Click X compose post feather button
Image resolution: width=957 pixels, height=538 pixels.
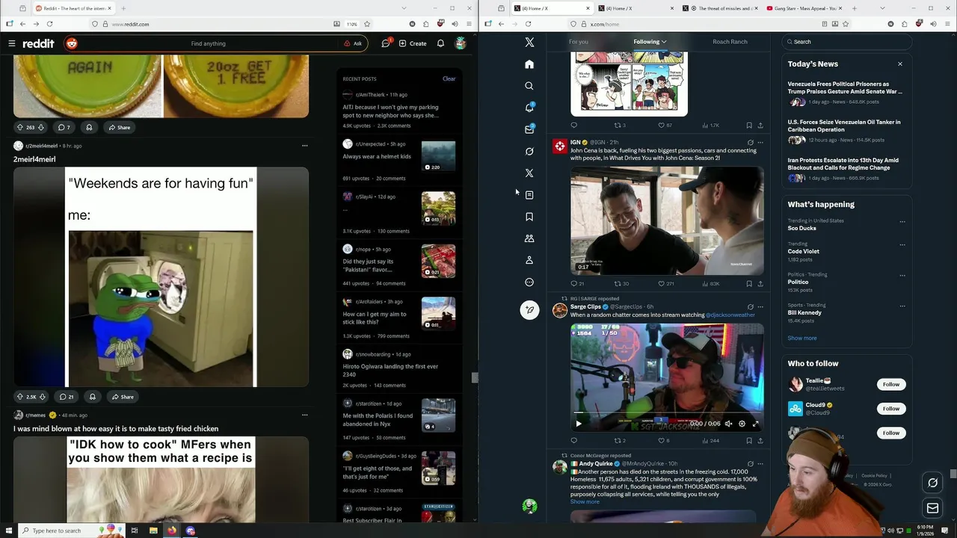[x=529, y=310]
